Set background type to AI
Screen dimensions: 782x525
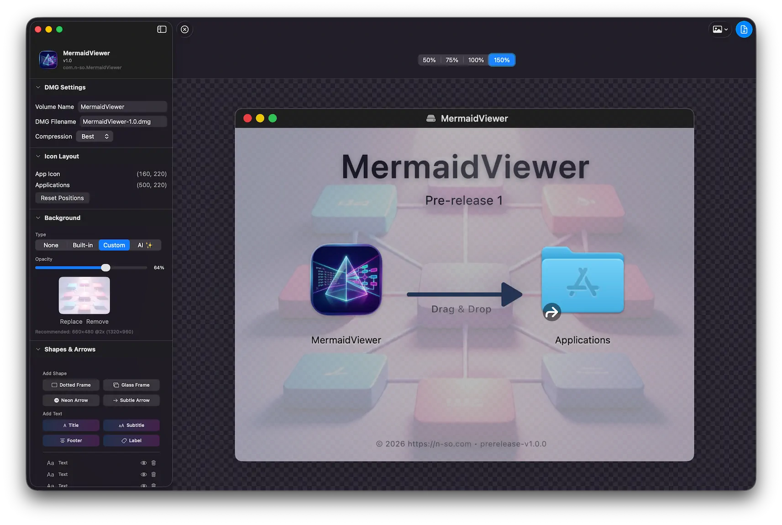point(145,245)
